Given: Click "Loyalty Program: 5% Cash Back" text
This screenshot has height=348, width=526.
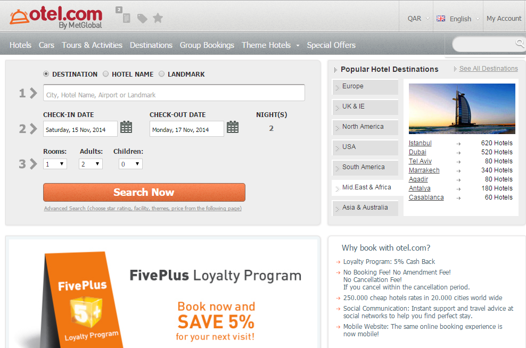Looking at the screenshot, I should coord(389,261).
